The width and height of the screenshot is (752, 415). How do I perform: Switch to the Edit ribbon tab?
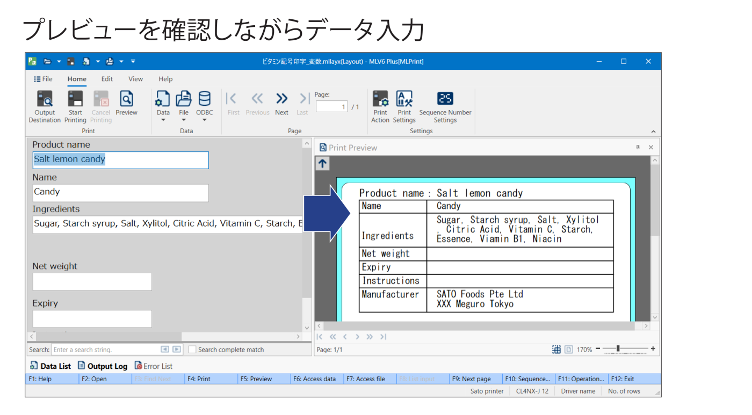click(x=107, y=79)
